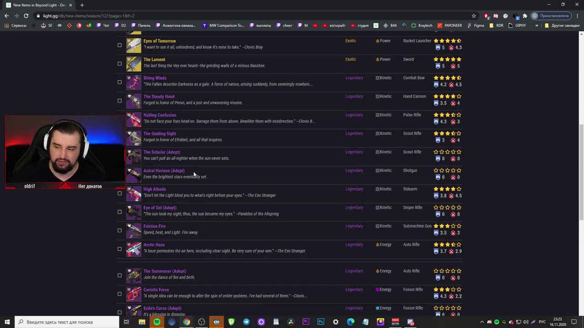The image size is (584, 328).
Task: Open the RDR bookmarks folder
Action: tap(496, 26)
